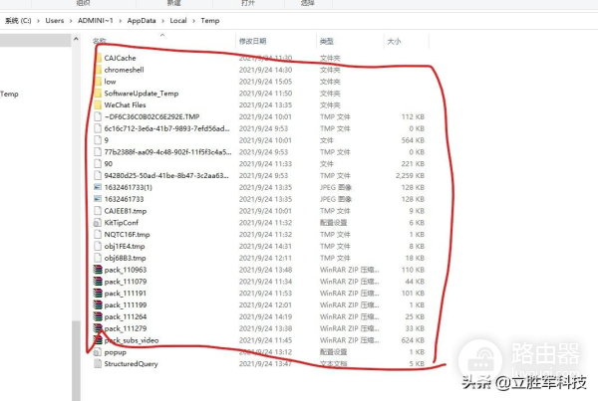Screen dimensions: 598x401
Task: Click the ~DF6C36C0B02C6E292E.TMP file icon
Action: 98,116
